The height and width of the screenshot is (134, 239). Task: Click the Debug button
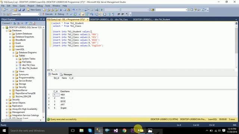(59, 14)
